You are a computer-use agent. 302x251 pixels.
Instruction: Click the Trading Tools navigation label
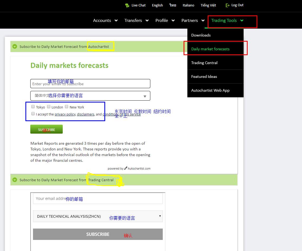coord(224,20)
